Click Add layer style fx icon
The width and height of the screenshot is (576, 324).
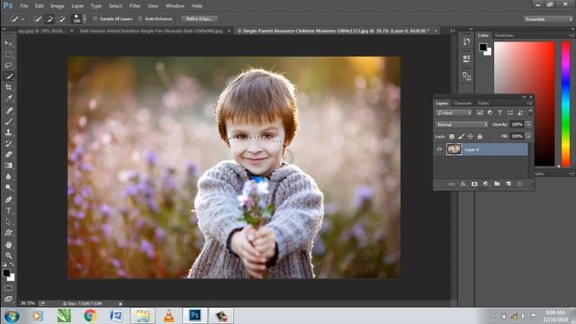[463, 184]
